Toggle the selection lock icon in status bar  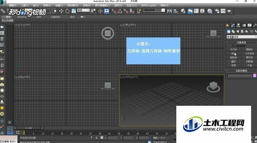coord(96,138)
